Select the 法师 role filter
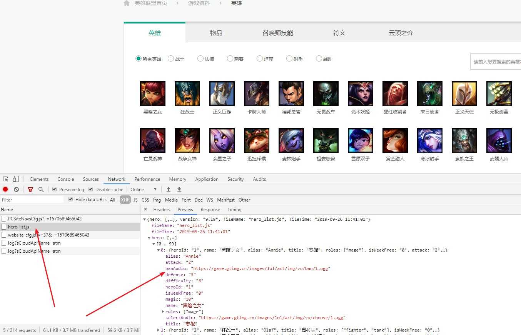Image resolution: width=521 pixels, height=335 pixels. (200, 59)
